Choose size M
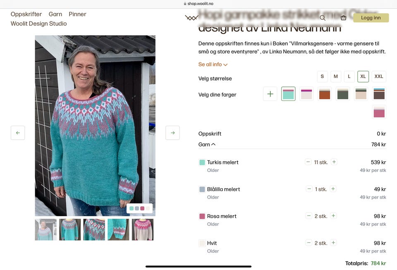The height and width of the screenshot is (270, 397). pos(336,76)
